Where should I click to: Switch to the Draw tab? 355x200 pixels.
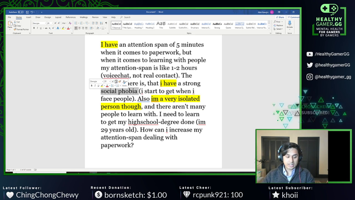[38, 17]
